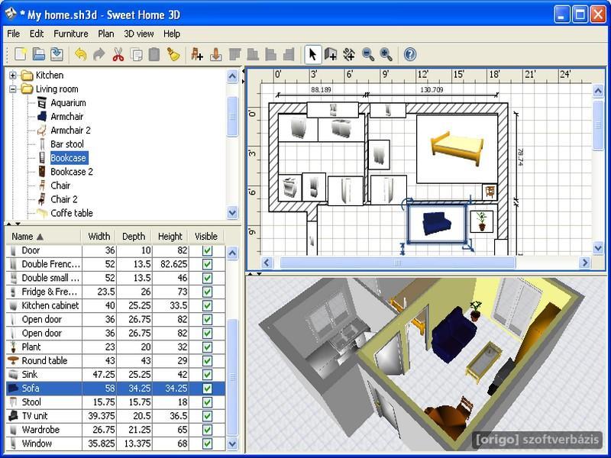The image size is (611, 458).
Task: Click the Open home folder icon
Action: [x=39, y=54]
